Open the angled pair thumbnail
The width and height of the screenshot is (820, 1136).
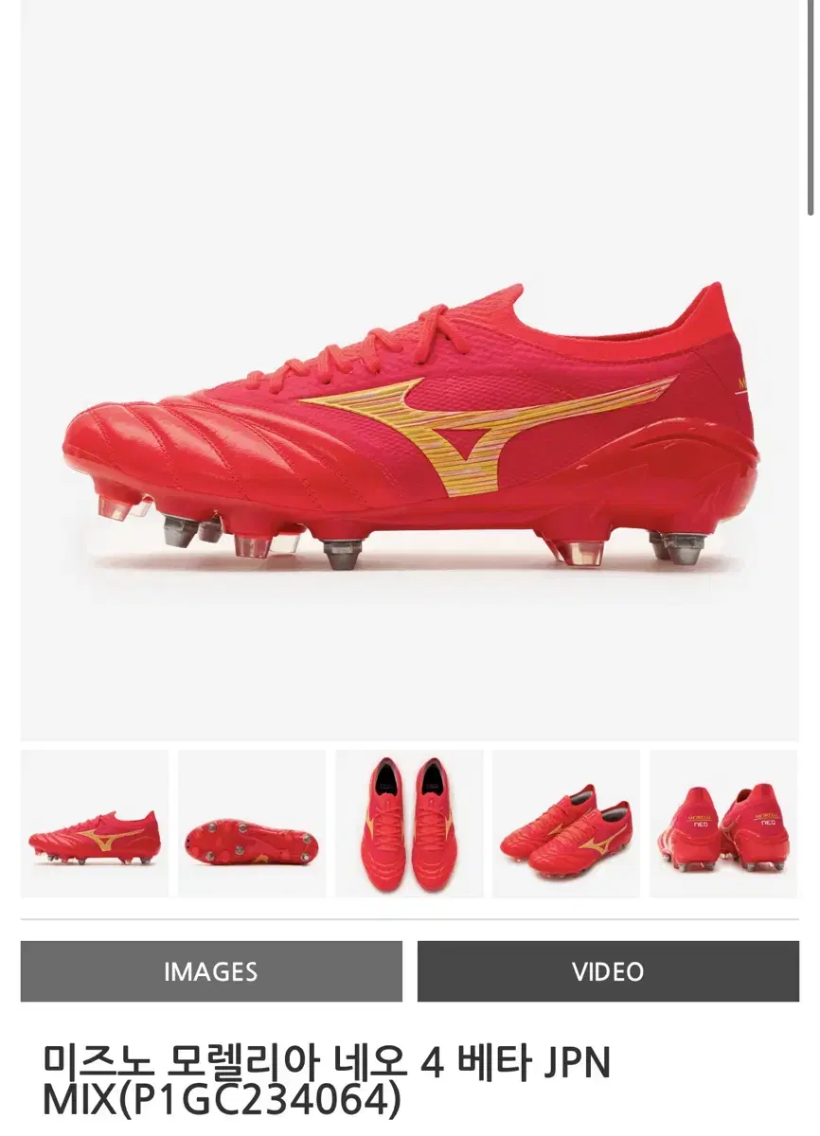(566, 824)
